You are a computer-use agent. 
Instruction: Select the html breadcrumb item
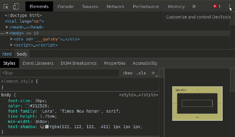click(7, 54)
